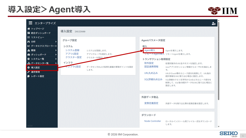Click the scrollbar down arrow
246x138 pixels.
coord(219,126)
